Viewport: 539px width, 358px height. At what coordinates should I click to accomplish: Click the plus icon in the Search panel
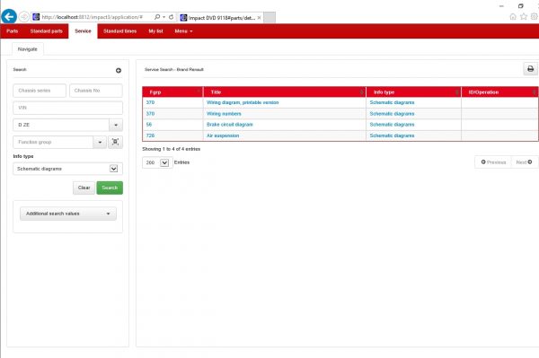119,70
